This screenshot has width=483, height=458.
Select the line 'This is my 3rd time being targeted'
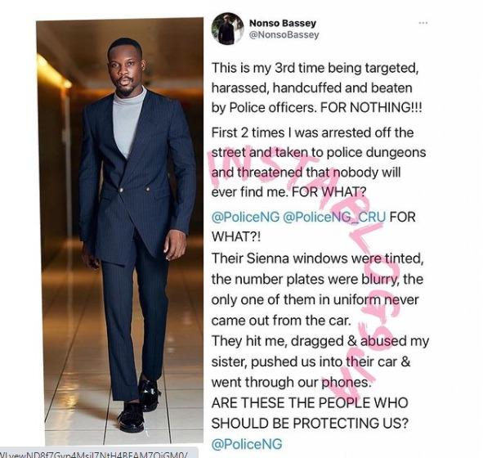(x=315, y=68)
